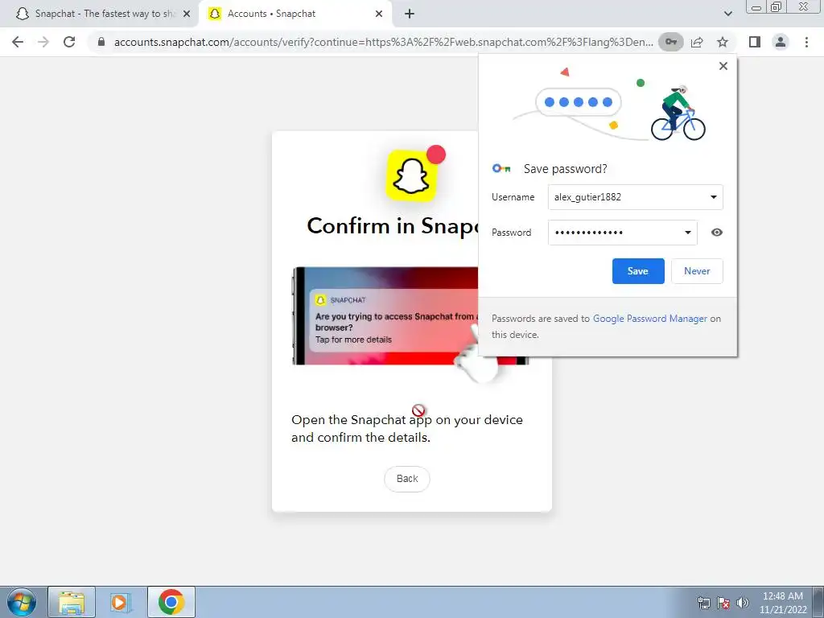Screen dimensions: 824x618
Task: Open the tab search chevron
Action: click(x=727, y=14)
